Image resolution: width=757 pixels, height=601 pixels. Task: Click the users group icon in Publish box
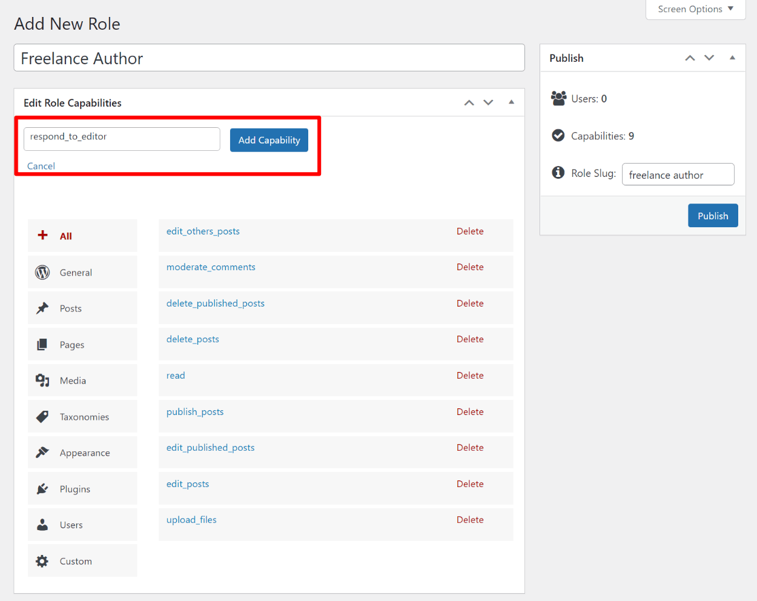(559, 98)
